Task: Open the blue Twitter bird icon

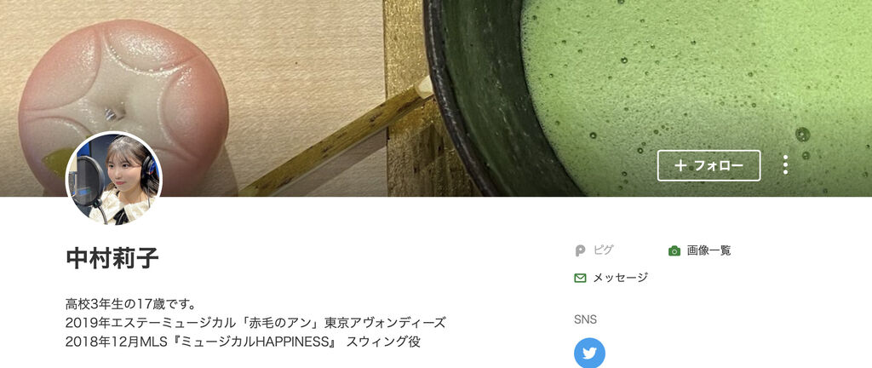Action: (x=589, y=353)
